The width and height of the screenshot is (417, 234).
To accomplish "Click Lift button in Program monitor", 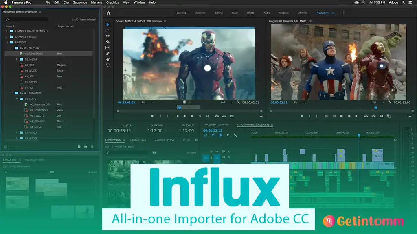I will point(366,116).
